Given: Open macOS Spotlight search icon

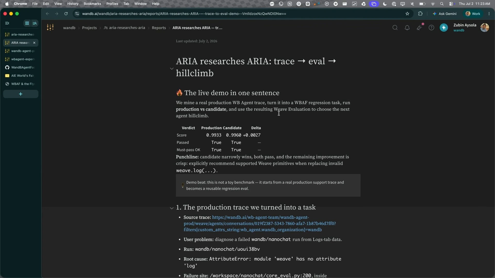Looking at the screenshot, I should coord(442,4).
